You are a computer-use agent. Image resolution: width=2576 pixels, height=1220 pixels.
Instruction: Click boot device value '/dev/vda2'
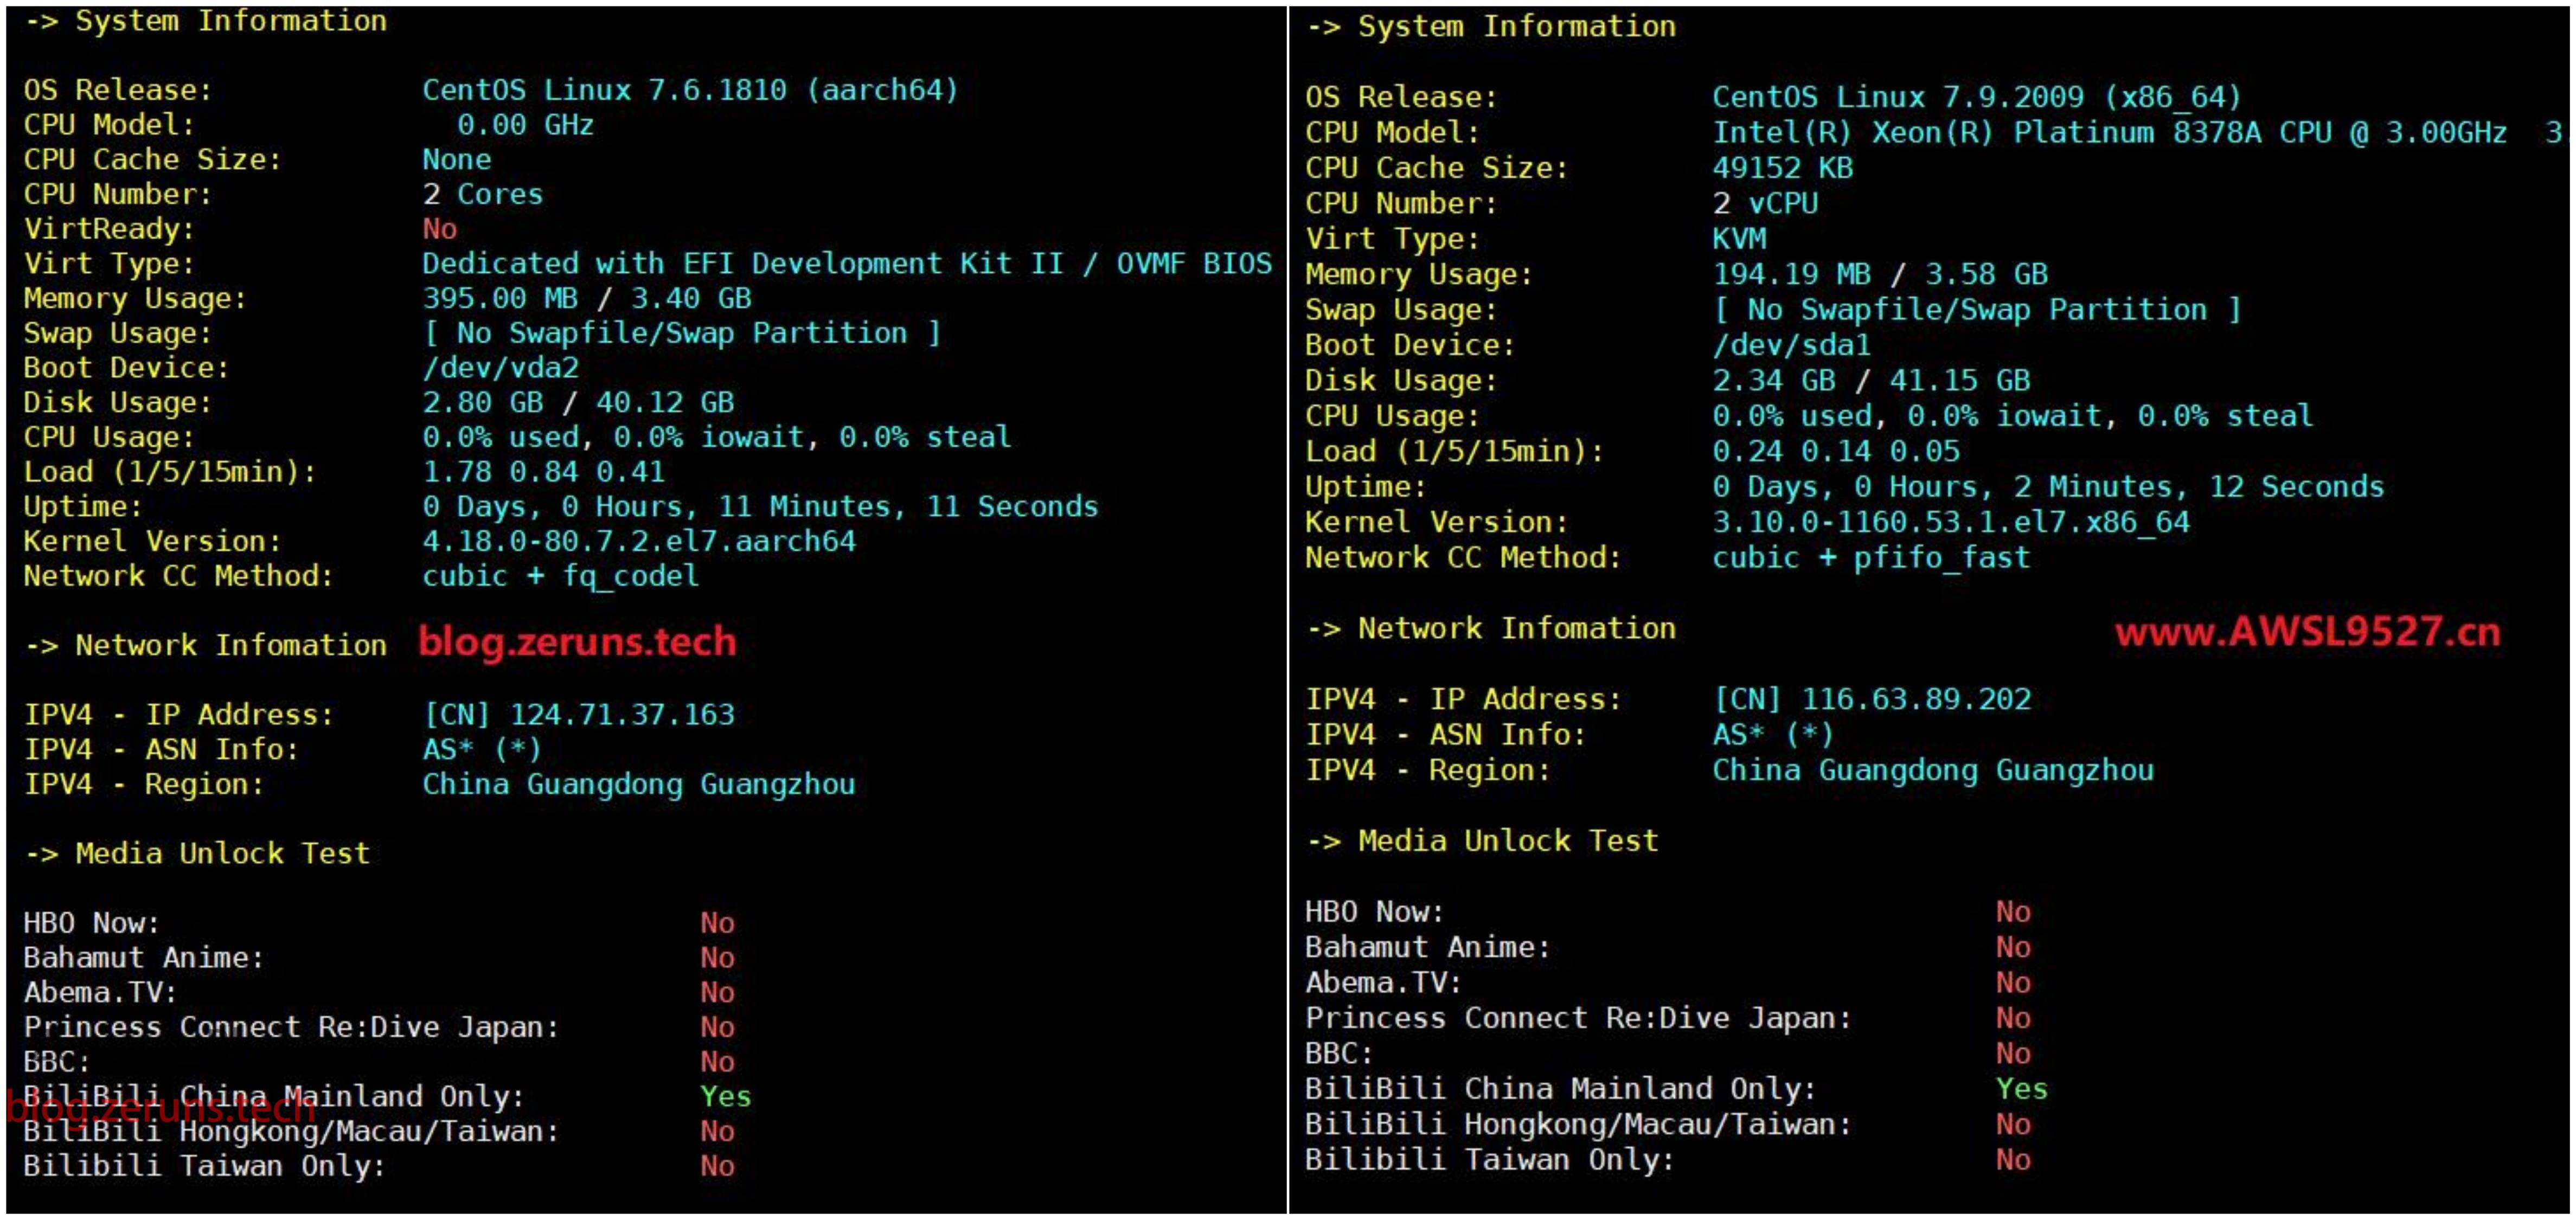[x=500, y=367]
